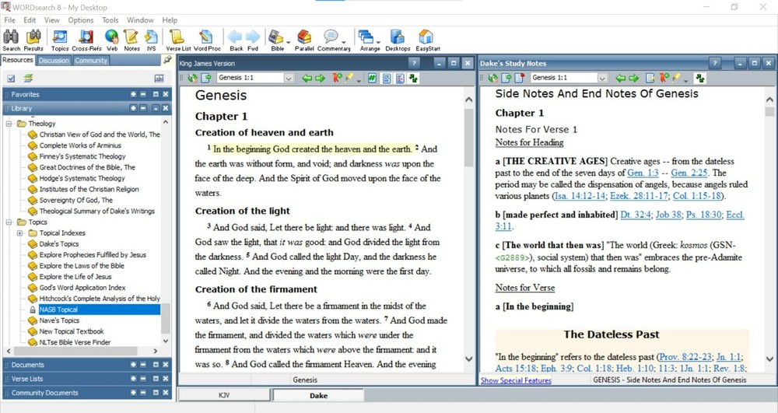Collapse the Community Documents panel with minus
Screen dimensions: 778x413
tap(143, 392)
